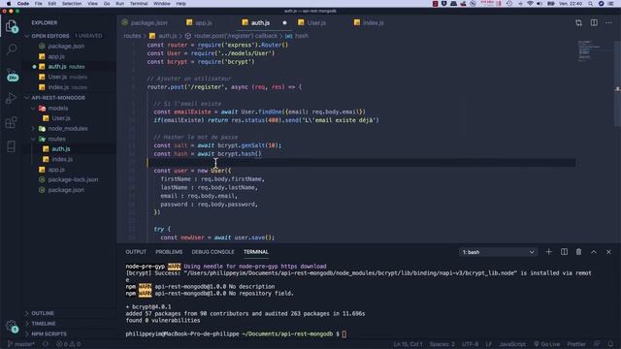Click the sync changes icon in status bar

(46, 344)
